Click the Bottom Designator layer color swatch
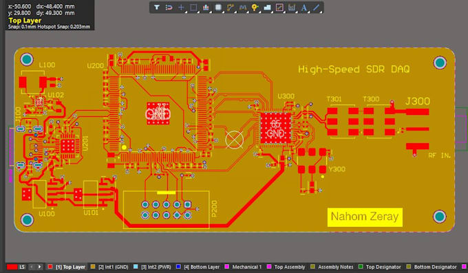468x273 pixels. 408,267
